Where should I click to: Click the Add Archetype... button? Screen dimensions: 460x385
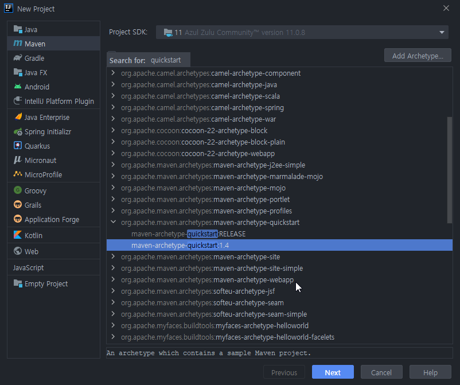point(418,56)
